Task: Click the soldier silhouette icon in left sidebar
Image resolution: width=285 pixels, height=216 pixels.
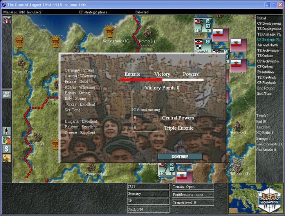Action: click(7, 131)
